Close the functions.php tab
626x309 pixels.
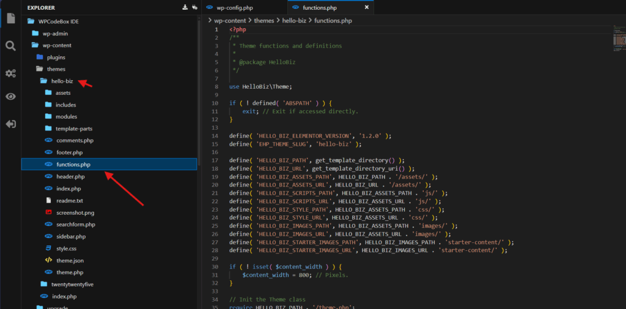click(367, 7)
